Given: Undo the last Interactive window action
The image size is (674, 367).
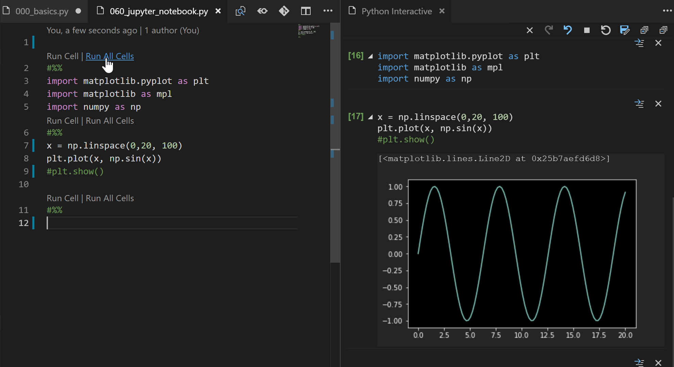Looking at the screenshot, I should pos(567,30).
